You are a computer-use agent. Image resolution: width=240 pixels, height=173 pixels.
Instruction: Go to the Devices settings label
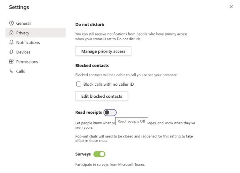pyautogui.click(x=23, y=52)
